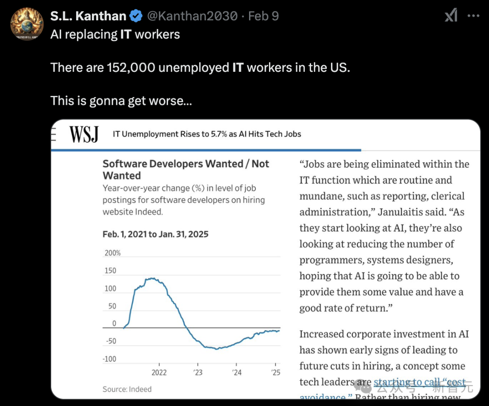
Task: Open the three-dot more options menu
Action: tap(473, 16)
